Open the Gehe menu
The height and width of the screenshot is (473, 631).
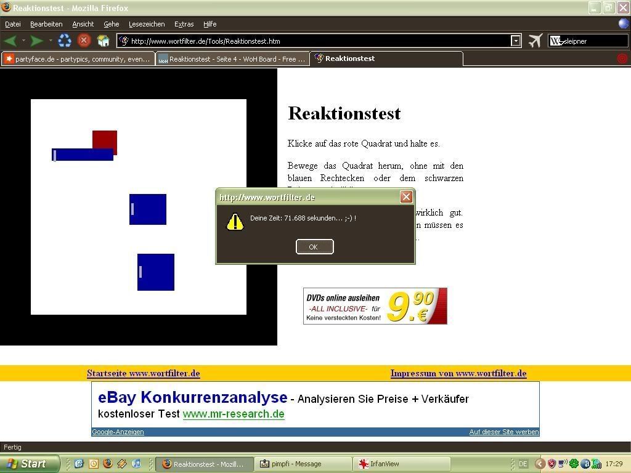pos(112,24)
